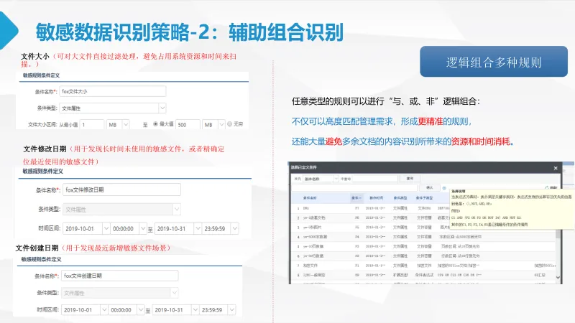This screenshot has height=323, width=575.
Task: Expand the modification start time 00:00:00 dropdown
Action: click(143, 228)
